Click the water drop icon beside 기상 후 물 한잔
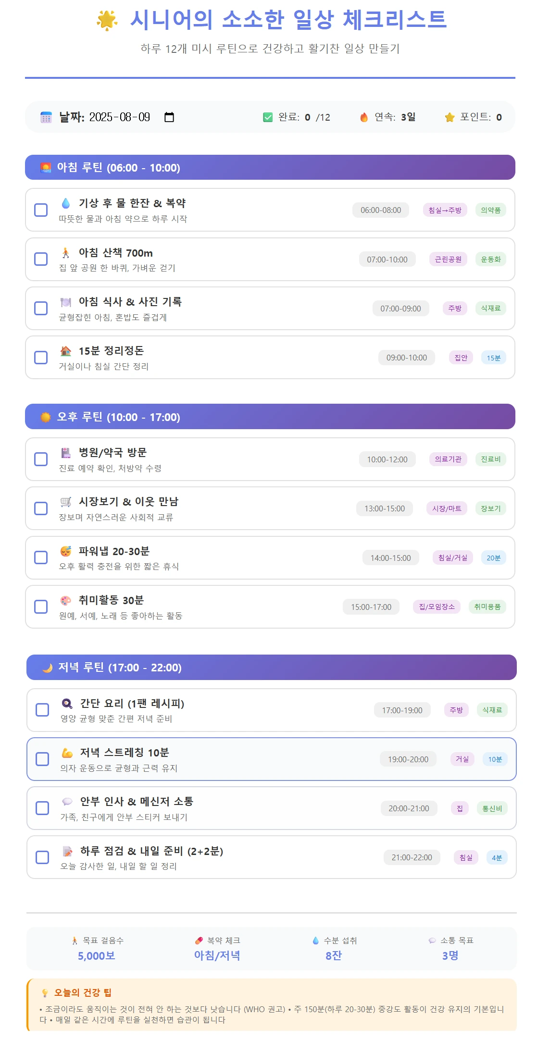 point(66,203)
